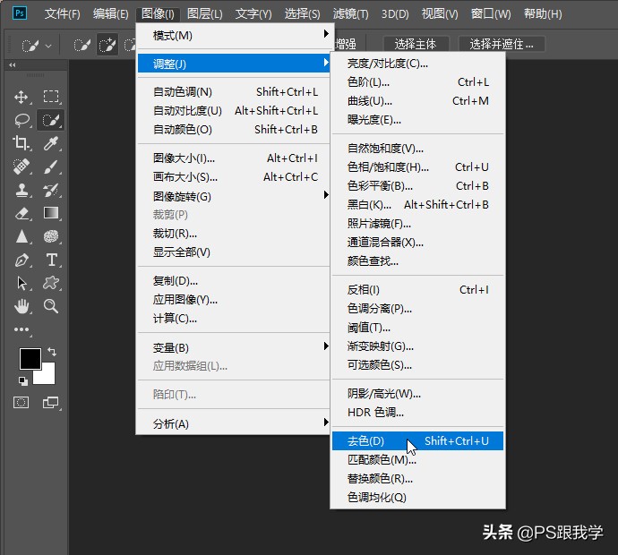Viewport: 618px width, 555px height.
Task: Select the Horizontal Type tool
Action: pyautogui.click(x=51, y=260)
